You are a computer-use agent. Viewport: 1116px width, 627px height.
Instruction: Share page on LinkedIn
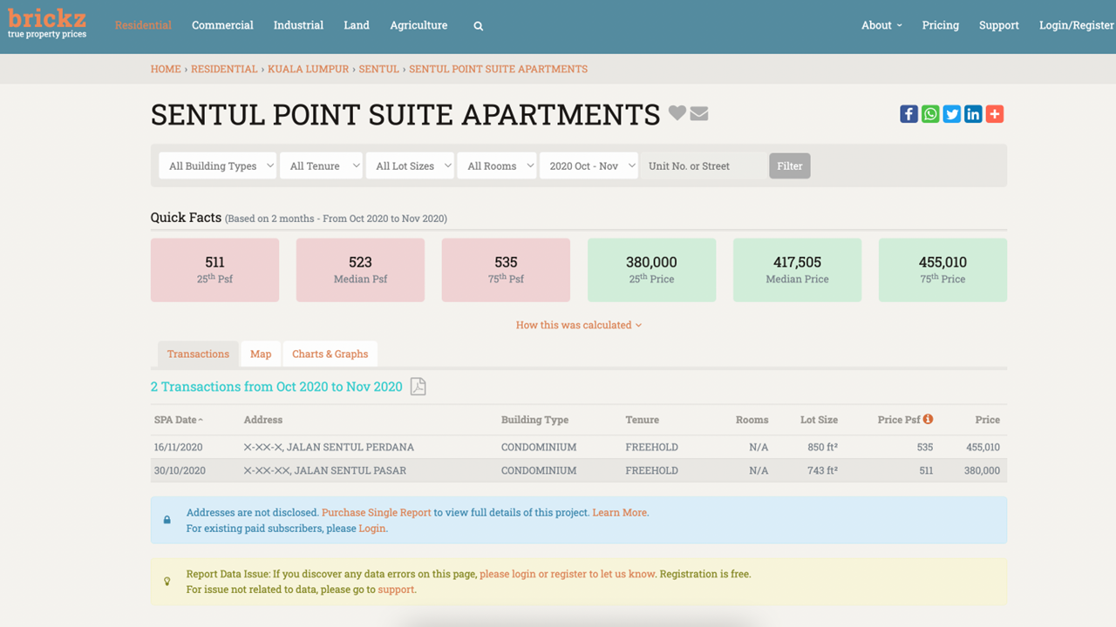pyautogui.click(x=973, y=114)
